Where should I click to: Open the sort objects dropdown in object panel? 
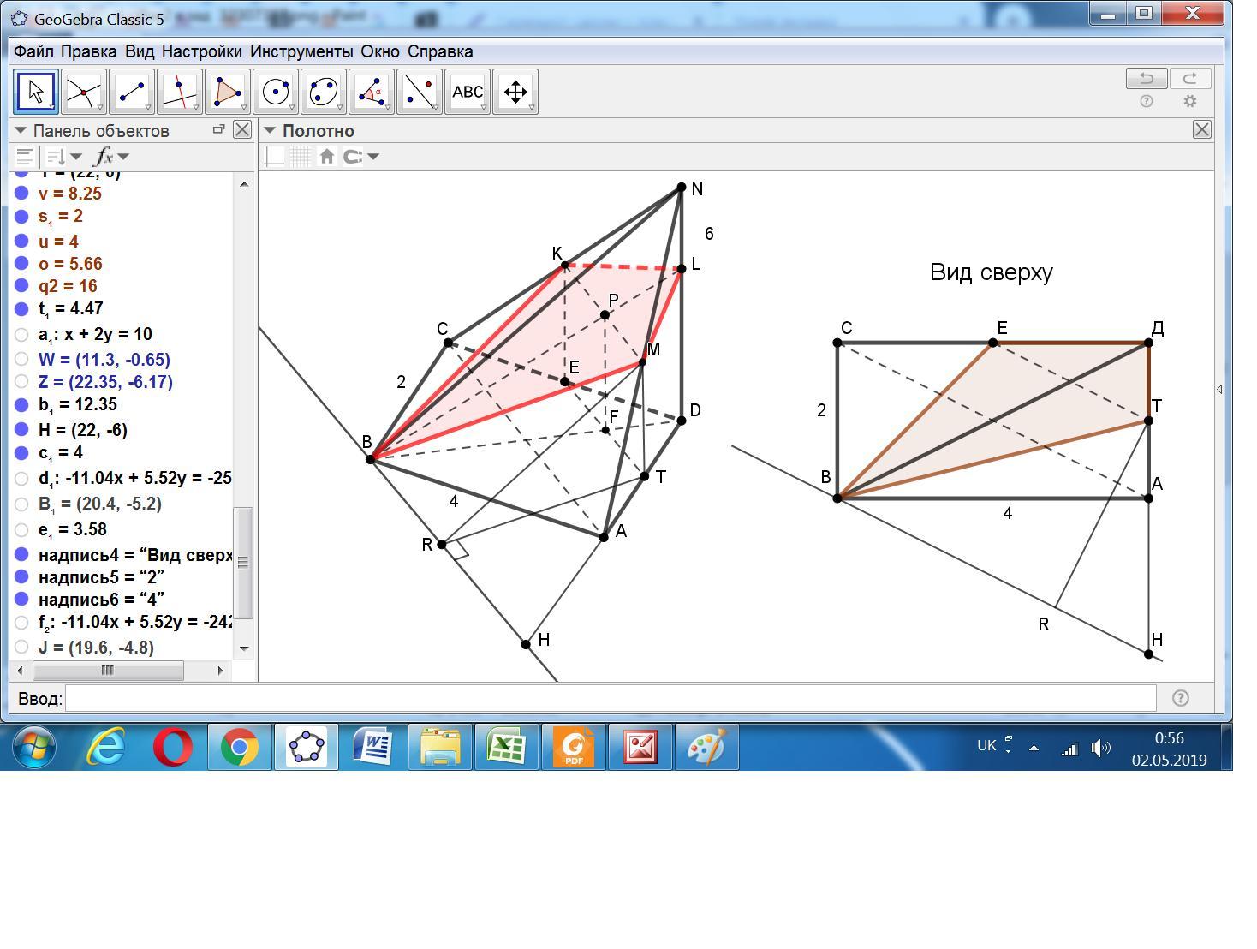point(63,157)
